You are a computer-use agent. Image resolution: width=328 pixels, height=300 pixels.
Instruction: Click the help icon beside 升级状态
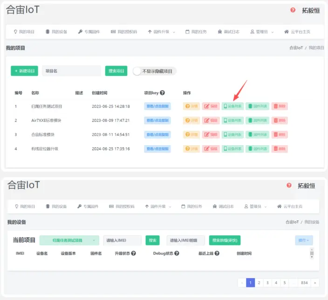pos(133,253)
